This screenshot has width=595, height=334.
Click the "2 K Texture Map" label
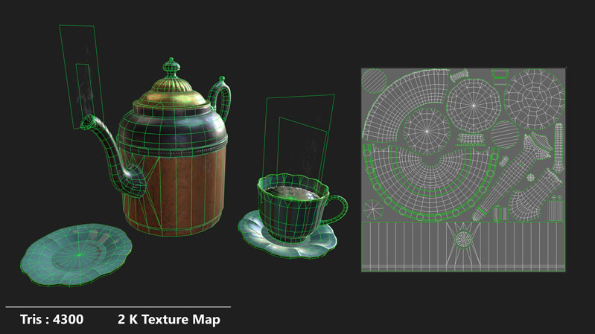point(169,319)
